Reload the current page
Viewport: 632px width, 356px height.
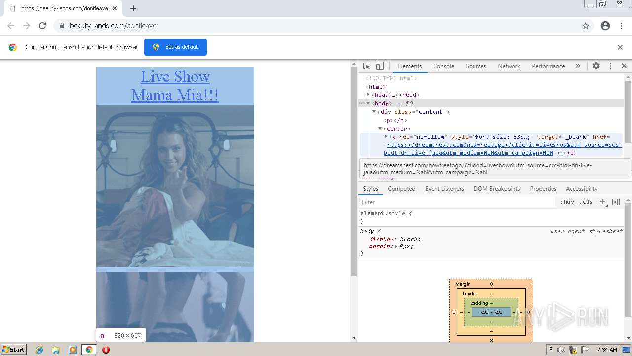coord(42,26)
